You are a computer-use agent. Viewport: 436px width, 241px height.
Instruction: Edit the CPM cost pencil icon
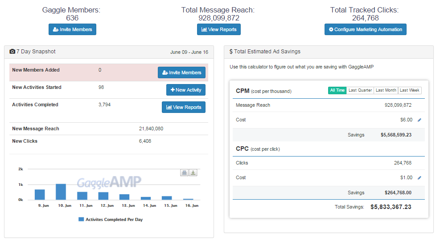[x=420, y=120]
